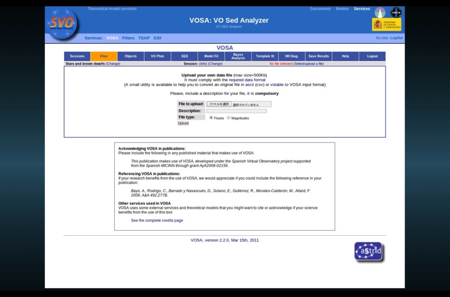Image resolution: width=450 pixels, height=297 pixels.
Task: Focus the Description input field
Action: [236, 111]
